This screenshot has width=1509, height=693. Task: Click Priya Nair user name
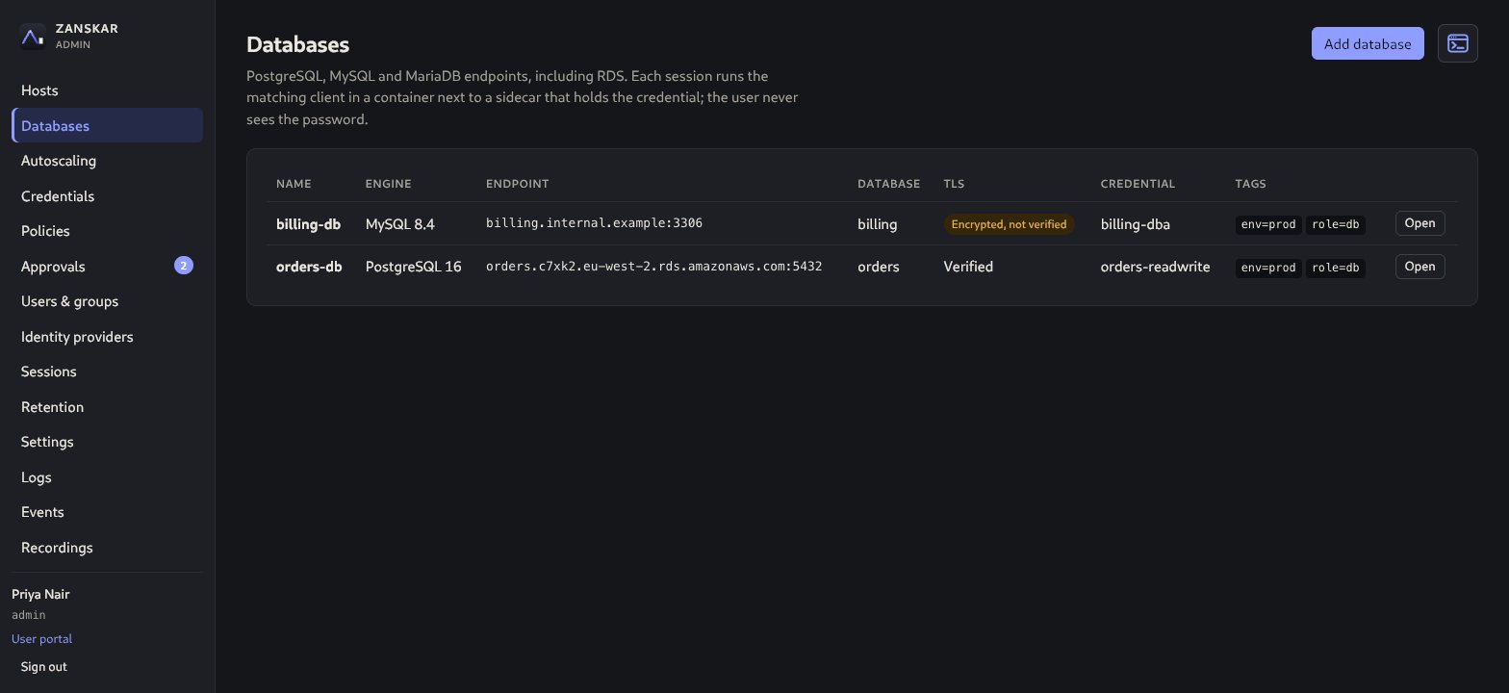(40, 594)
